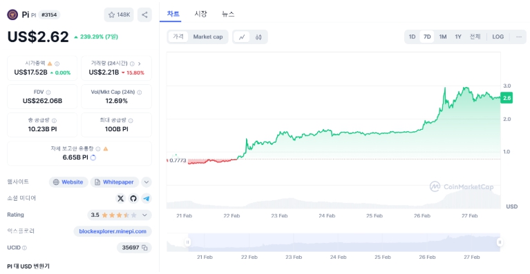Click the 0.7773 start price label
Viewport: 530px width, 274px height.
click(x=178, y=161)
